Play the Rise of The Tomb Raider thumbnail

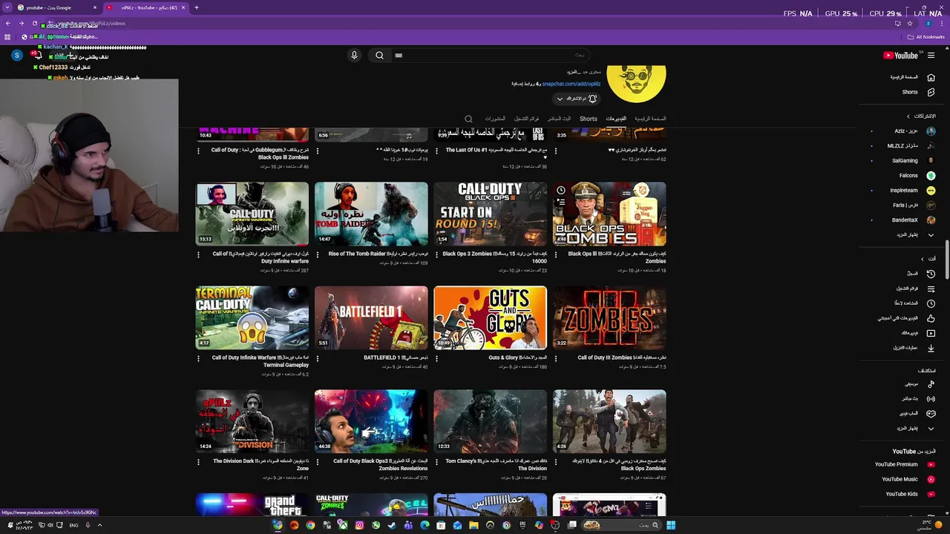coord(371,214)
